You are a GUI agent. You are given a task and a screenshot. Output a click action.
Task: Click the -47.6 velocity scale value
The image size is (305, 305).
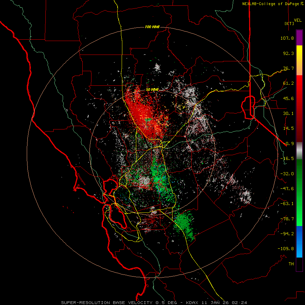pyautogui.click(x=287, y=189)
